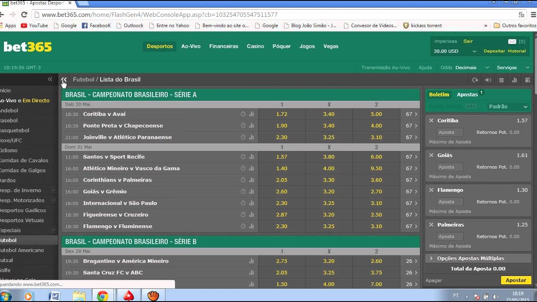The image size is (537, 302).
Task: Open stats chart for Bragantino v América Mineiro
Action: click(x=252, y=261)
